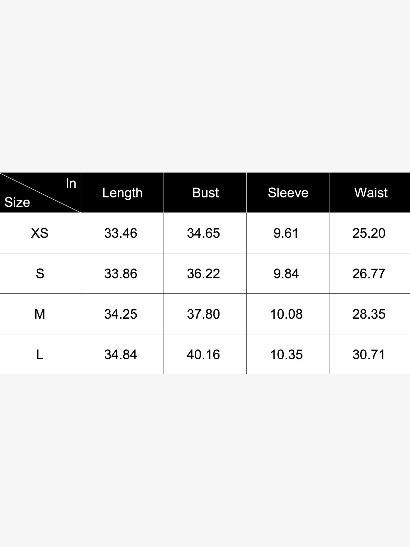Viewport: 410px width, 547px height.
Task: Click the S sleeve value 9.84
Action: click(x=286, y=273)
